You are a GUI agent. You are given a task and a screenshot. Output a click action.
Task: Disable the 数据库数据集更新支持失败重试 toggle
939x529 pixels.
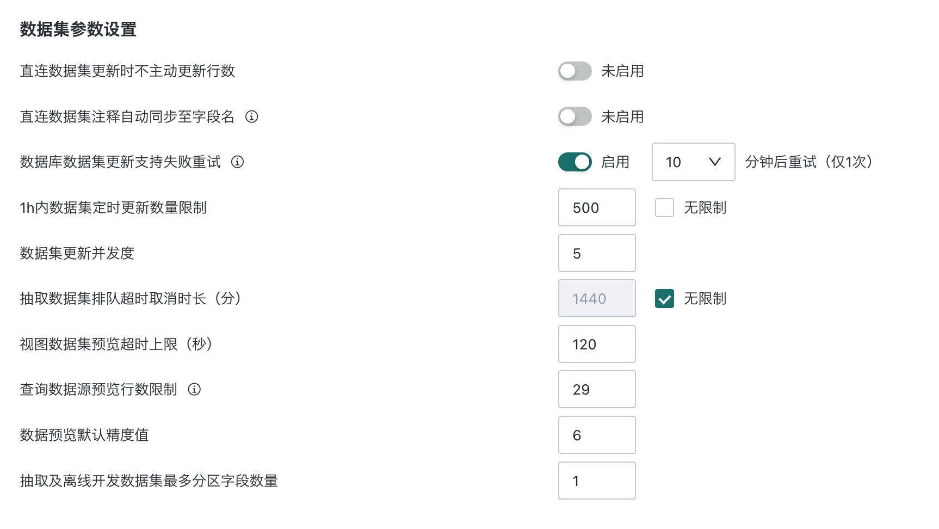pyautogui.click(x=574, y=162)
